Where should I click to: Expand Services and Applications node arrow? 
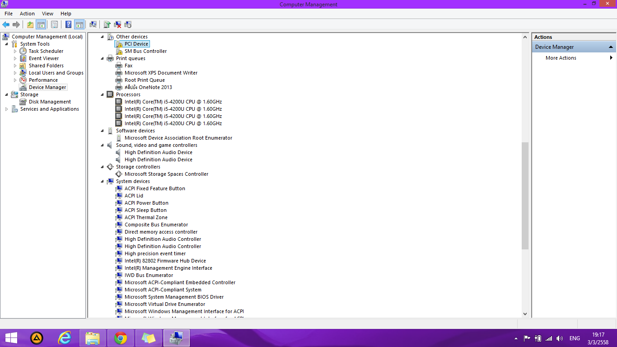[x=6, y=109]
